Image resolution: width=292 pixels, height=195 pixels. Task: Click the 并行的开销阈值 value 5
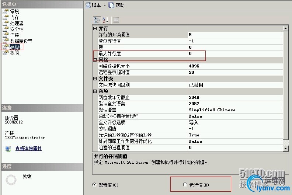[x=235, y=35]
